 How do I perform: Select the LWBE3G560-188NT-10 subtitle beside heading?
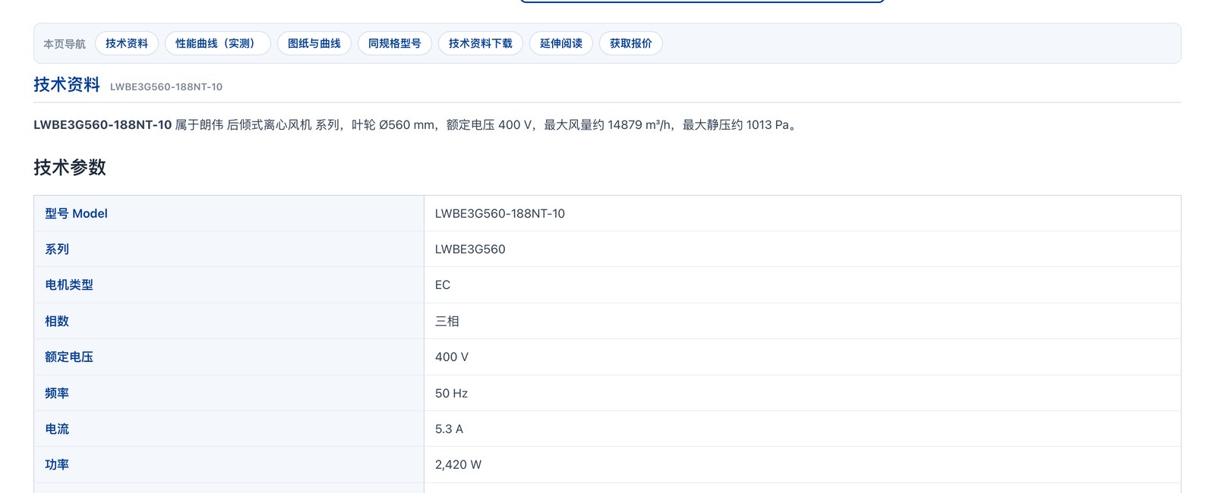166,86
